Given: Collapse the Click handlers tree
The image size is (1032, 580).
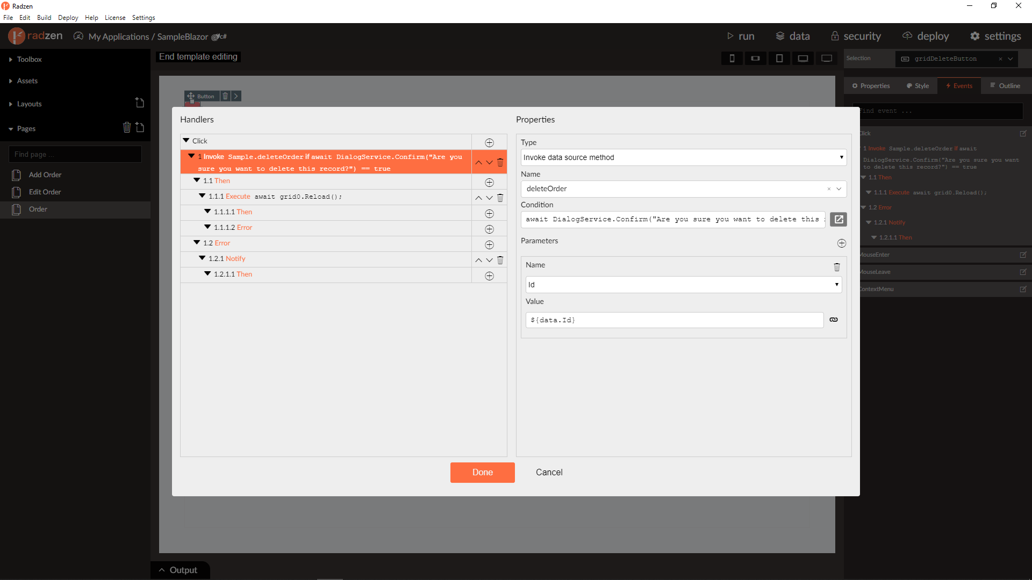Looking at the screenshot, I should [186, 140].
